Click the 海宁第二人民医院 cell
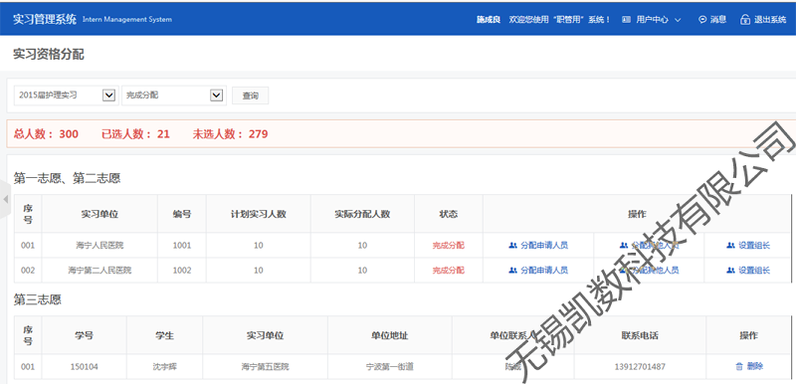Image resolution: width=796 pixels, height=384 pixels. pos(99,271)
